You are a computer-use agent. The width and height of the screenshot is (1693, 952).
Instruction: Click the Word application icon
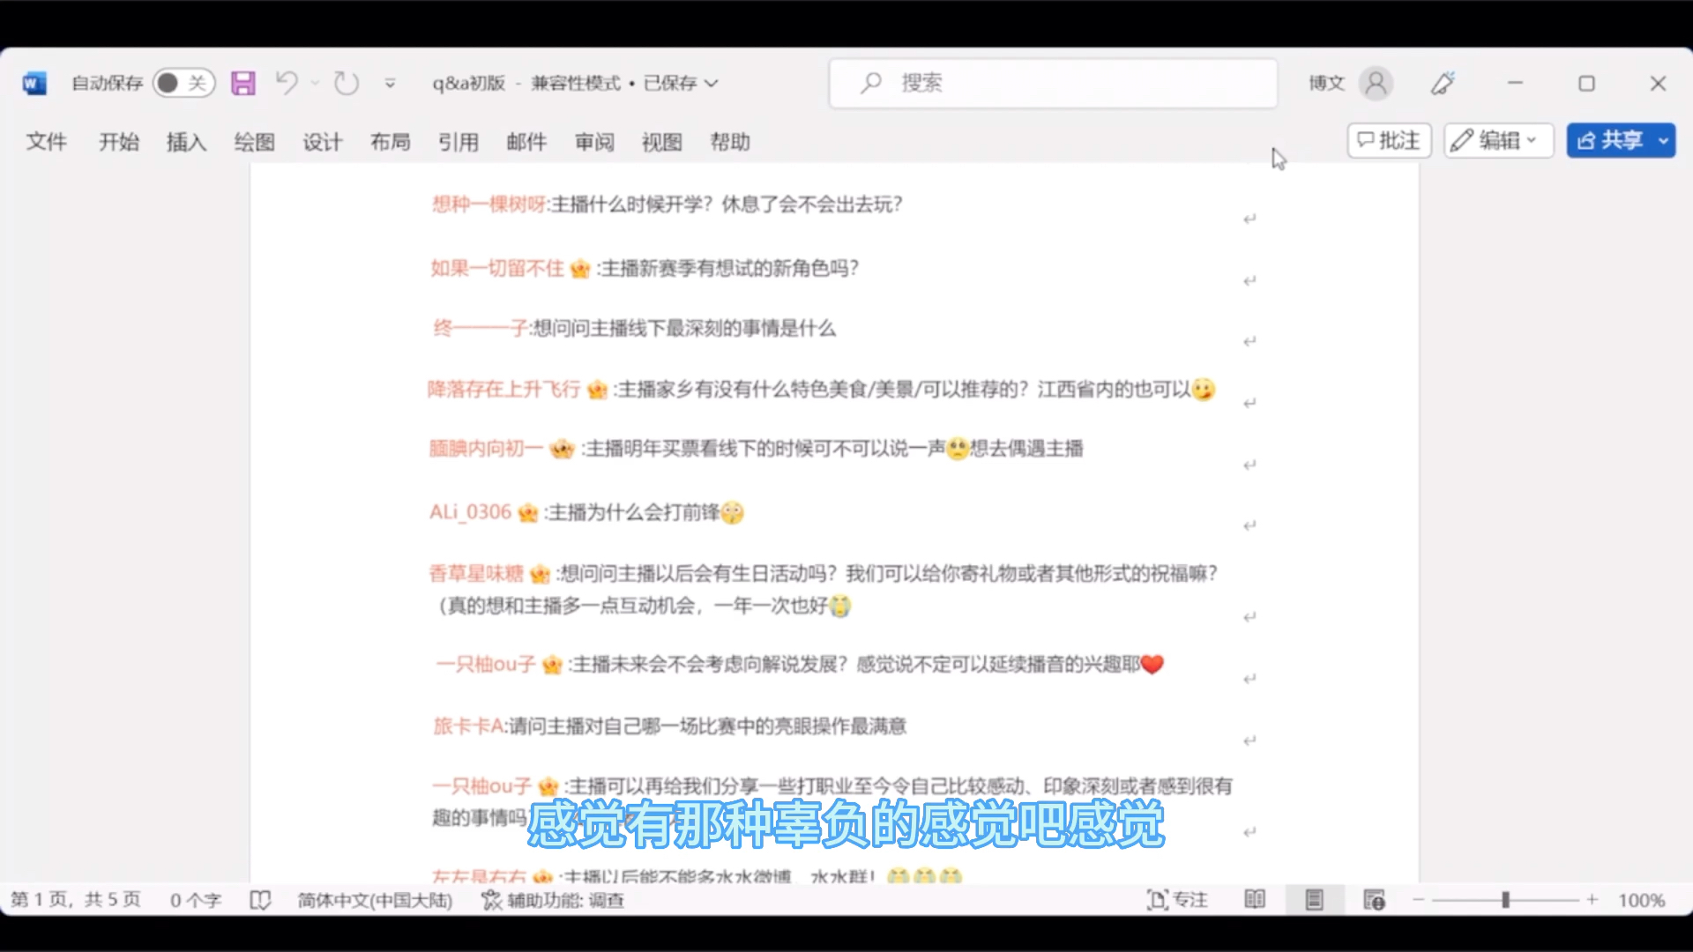click(x=34, y=84)
